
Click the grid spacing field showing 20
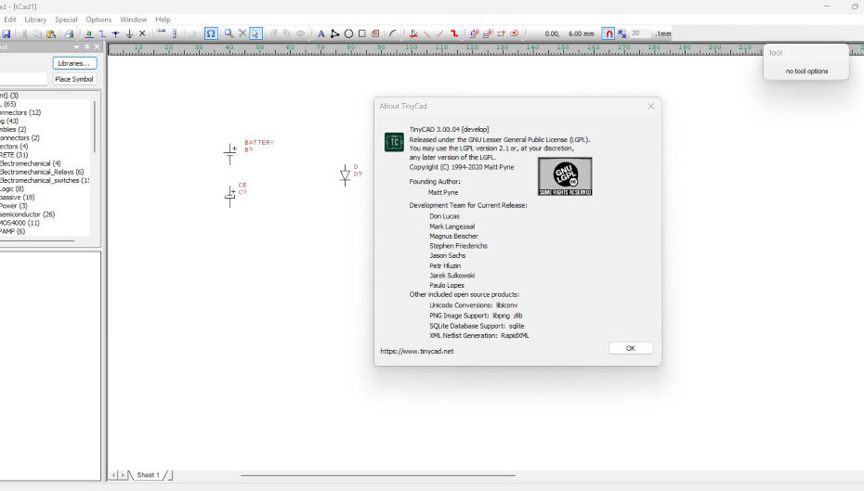coord(640,33)
